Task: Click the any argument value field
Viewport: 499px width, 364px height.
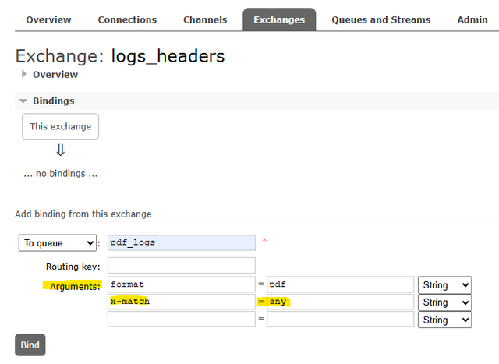Action: point(340,302)
